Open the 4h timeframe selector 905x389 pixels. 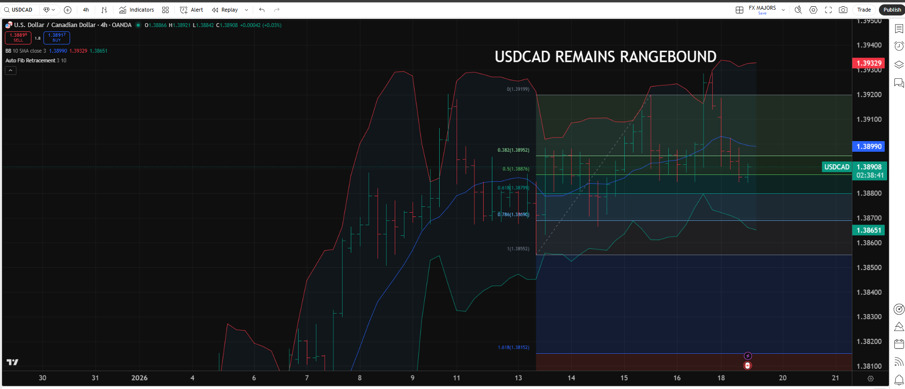(x=86, y=10)
